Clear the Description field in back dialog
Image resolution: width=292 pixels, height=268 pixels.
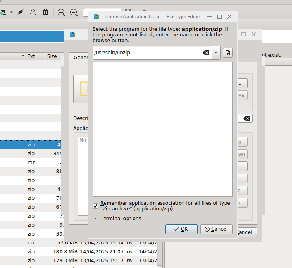247,118
